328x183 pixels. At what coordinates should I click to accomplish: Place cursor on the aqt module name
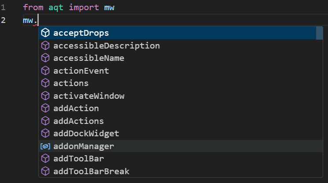point(56,7)
